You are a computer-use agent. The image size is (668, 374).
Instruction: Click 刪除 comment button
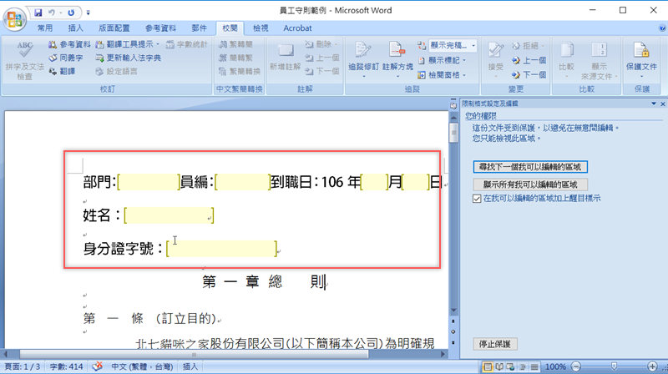tap(321, 44)
